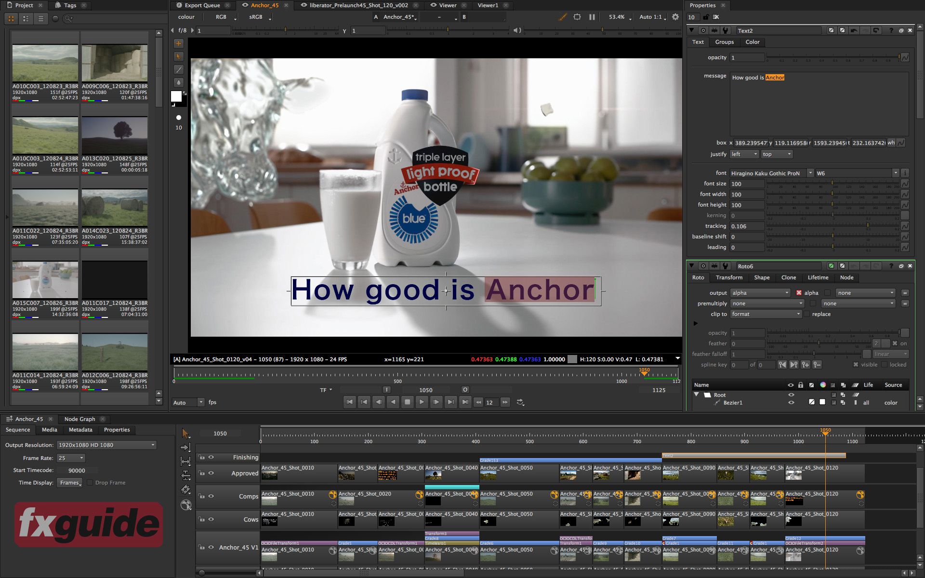
Task: Switch to the Metadata tab in sequence panel
Action: [80, 430]
